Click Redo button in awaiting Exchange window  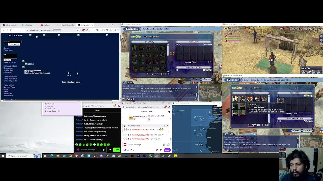pos(206,79)
